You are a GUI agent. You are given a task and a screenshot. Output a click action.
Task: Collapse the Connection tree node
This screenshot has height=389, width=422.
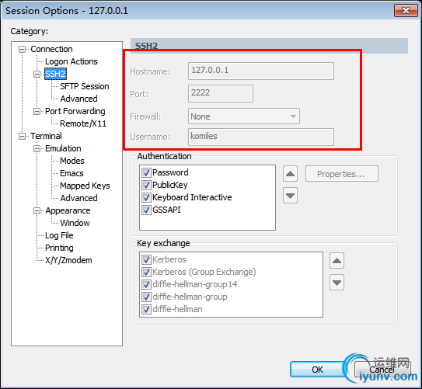click(x=22, y=49)
